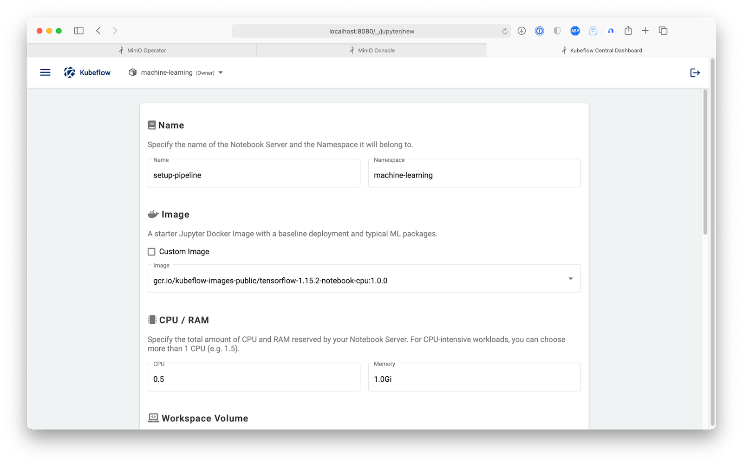Image resolution: width=743 pixels, height=465 pixels.
Task: Click the CPU input field
Action: click(254, 379)
